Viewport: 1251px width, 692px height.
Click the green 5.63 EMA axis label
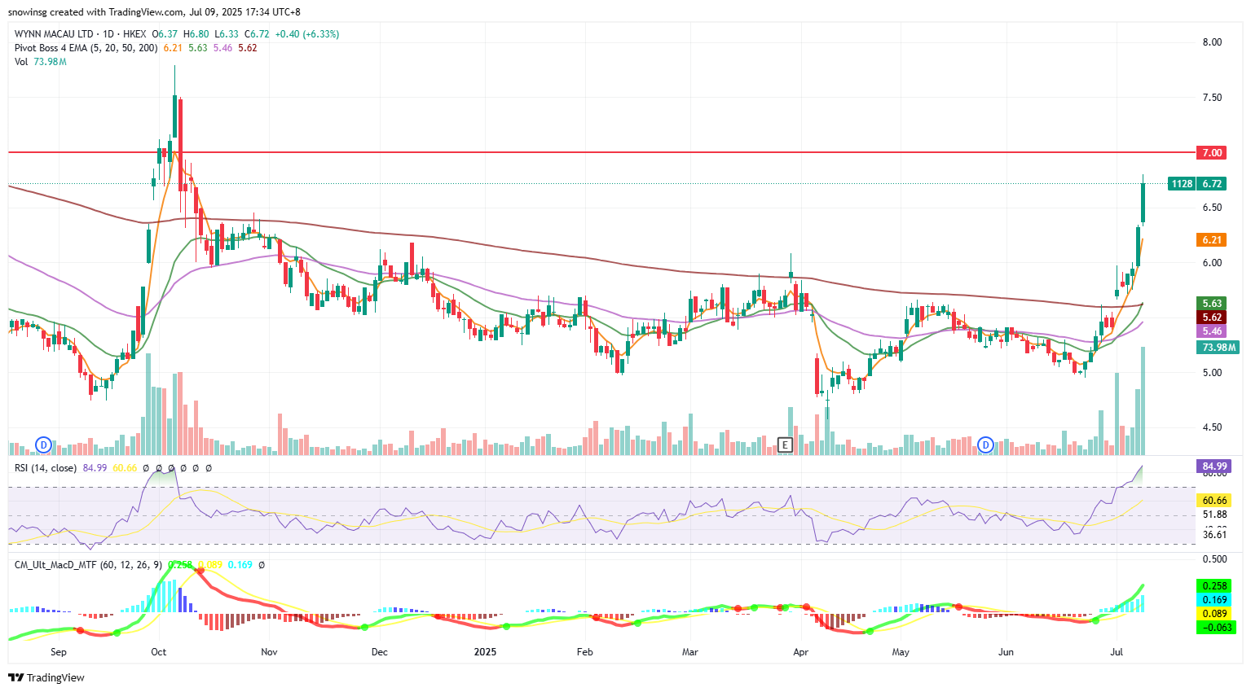tap(1210, 304)
